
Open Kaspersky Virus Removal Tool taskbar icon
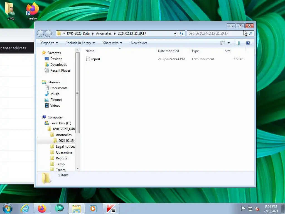pyautogui.click(x=111, y=208)
